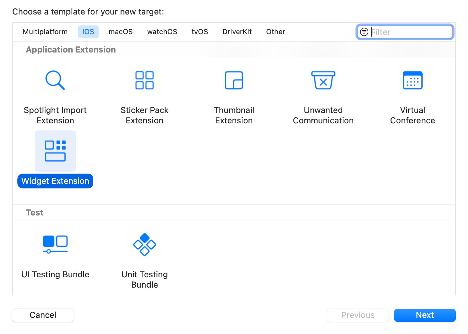Select the Widget Extension template icon

(55, 151)
